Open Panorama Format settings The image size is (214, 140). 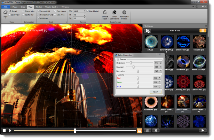pos(124,15)
